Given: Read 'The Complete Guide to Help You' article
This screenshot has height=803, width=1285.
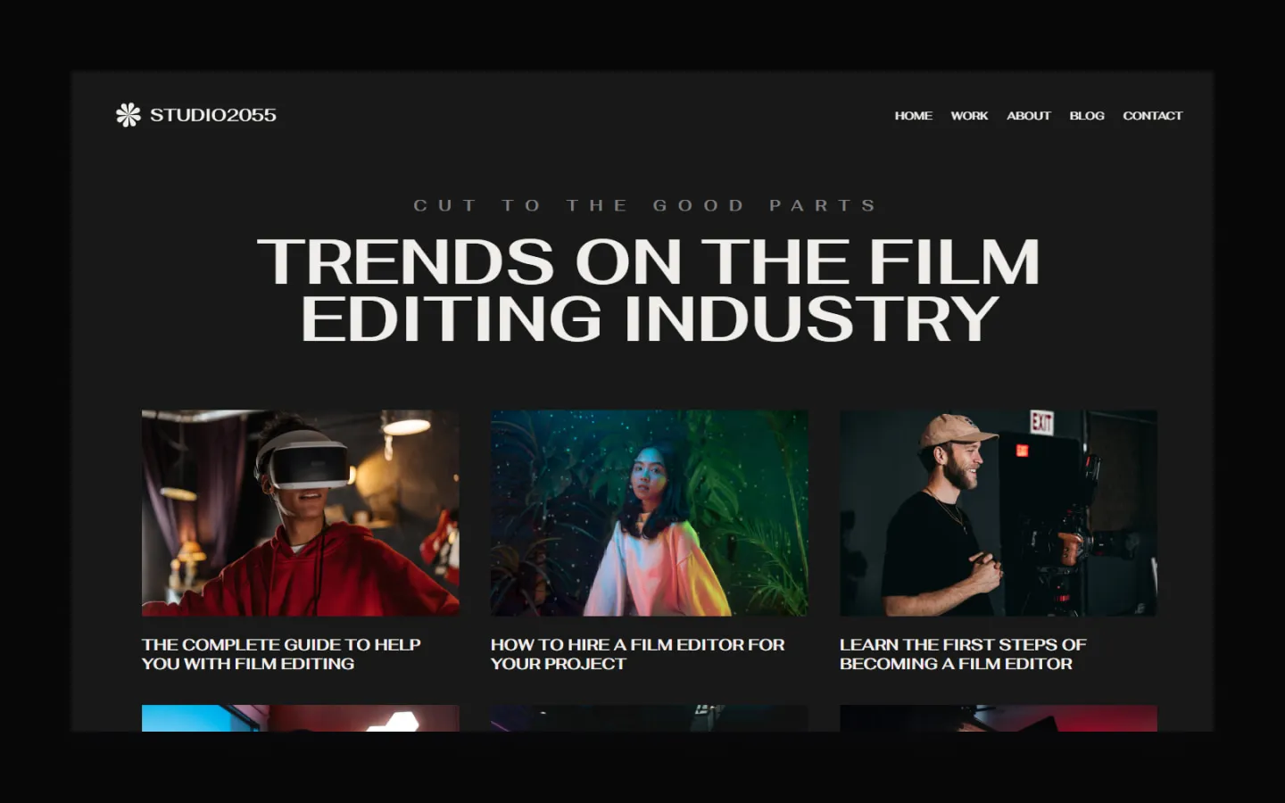Looking at the screenshot, I should click(x=281, y=654).
